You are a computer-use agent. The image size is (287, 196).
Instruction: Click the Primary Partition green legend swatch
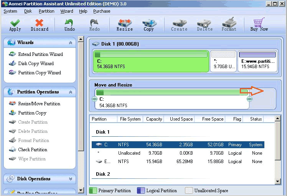93,191
